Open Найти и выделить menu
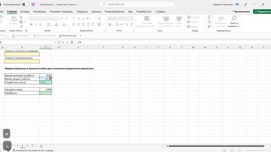 click(x=234, y=22)
